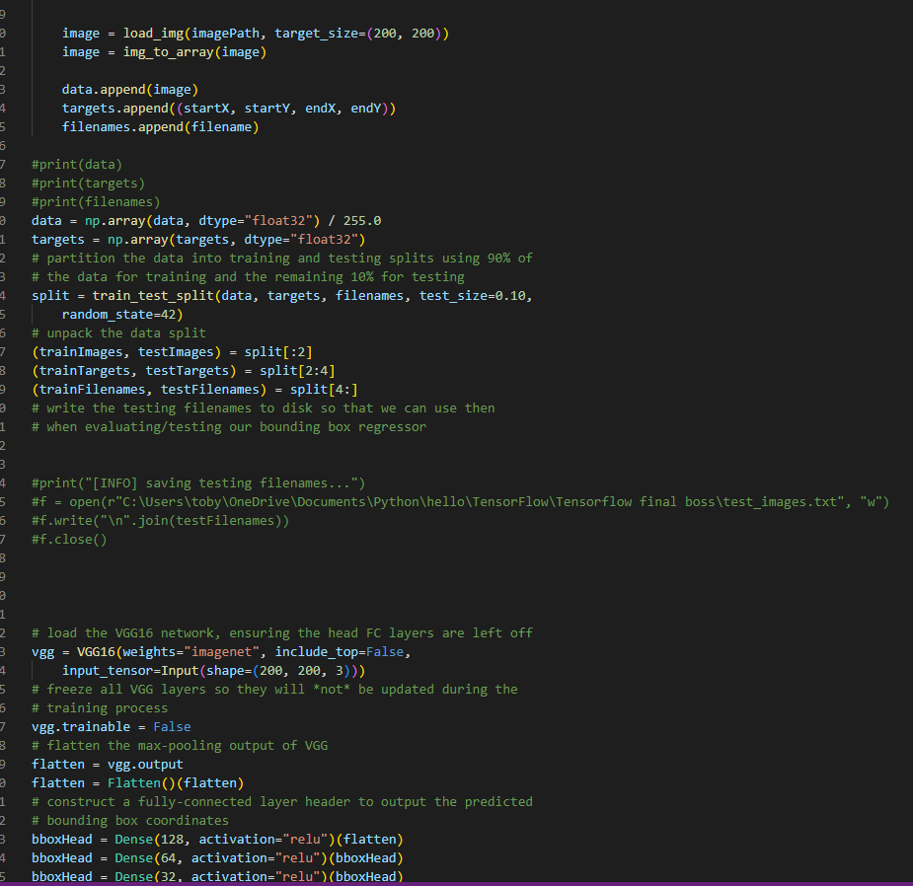
Task: Click the 'vgg = VGG16(weights="imagenet"' line
Action: (x=221, y=652)
